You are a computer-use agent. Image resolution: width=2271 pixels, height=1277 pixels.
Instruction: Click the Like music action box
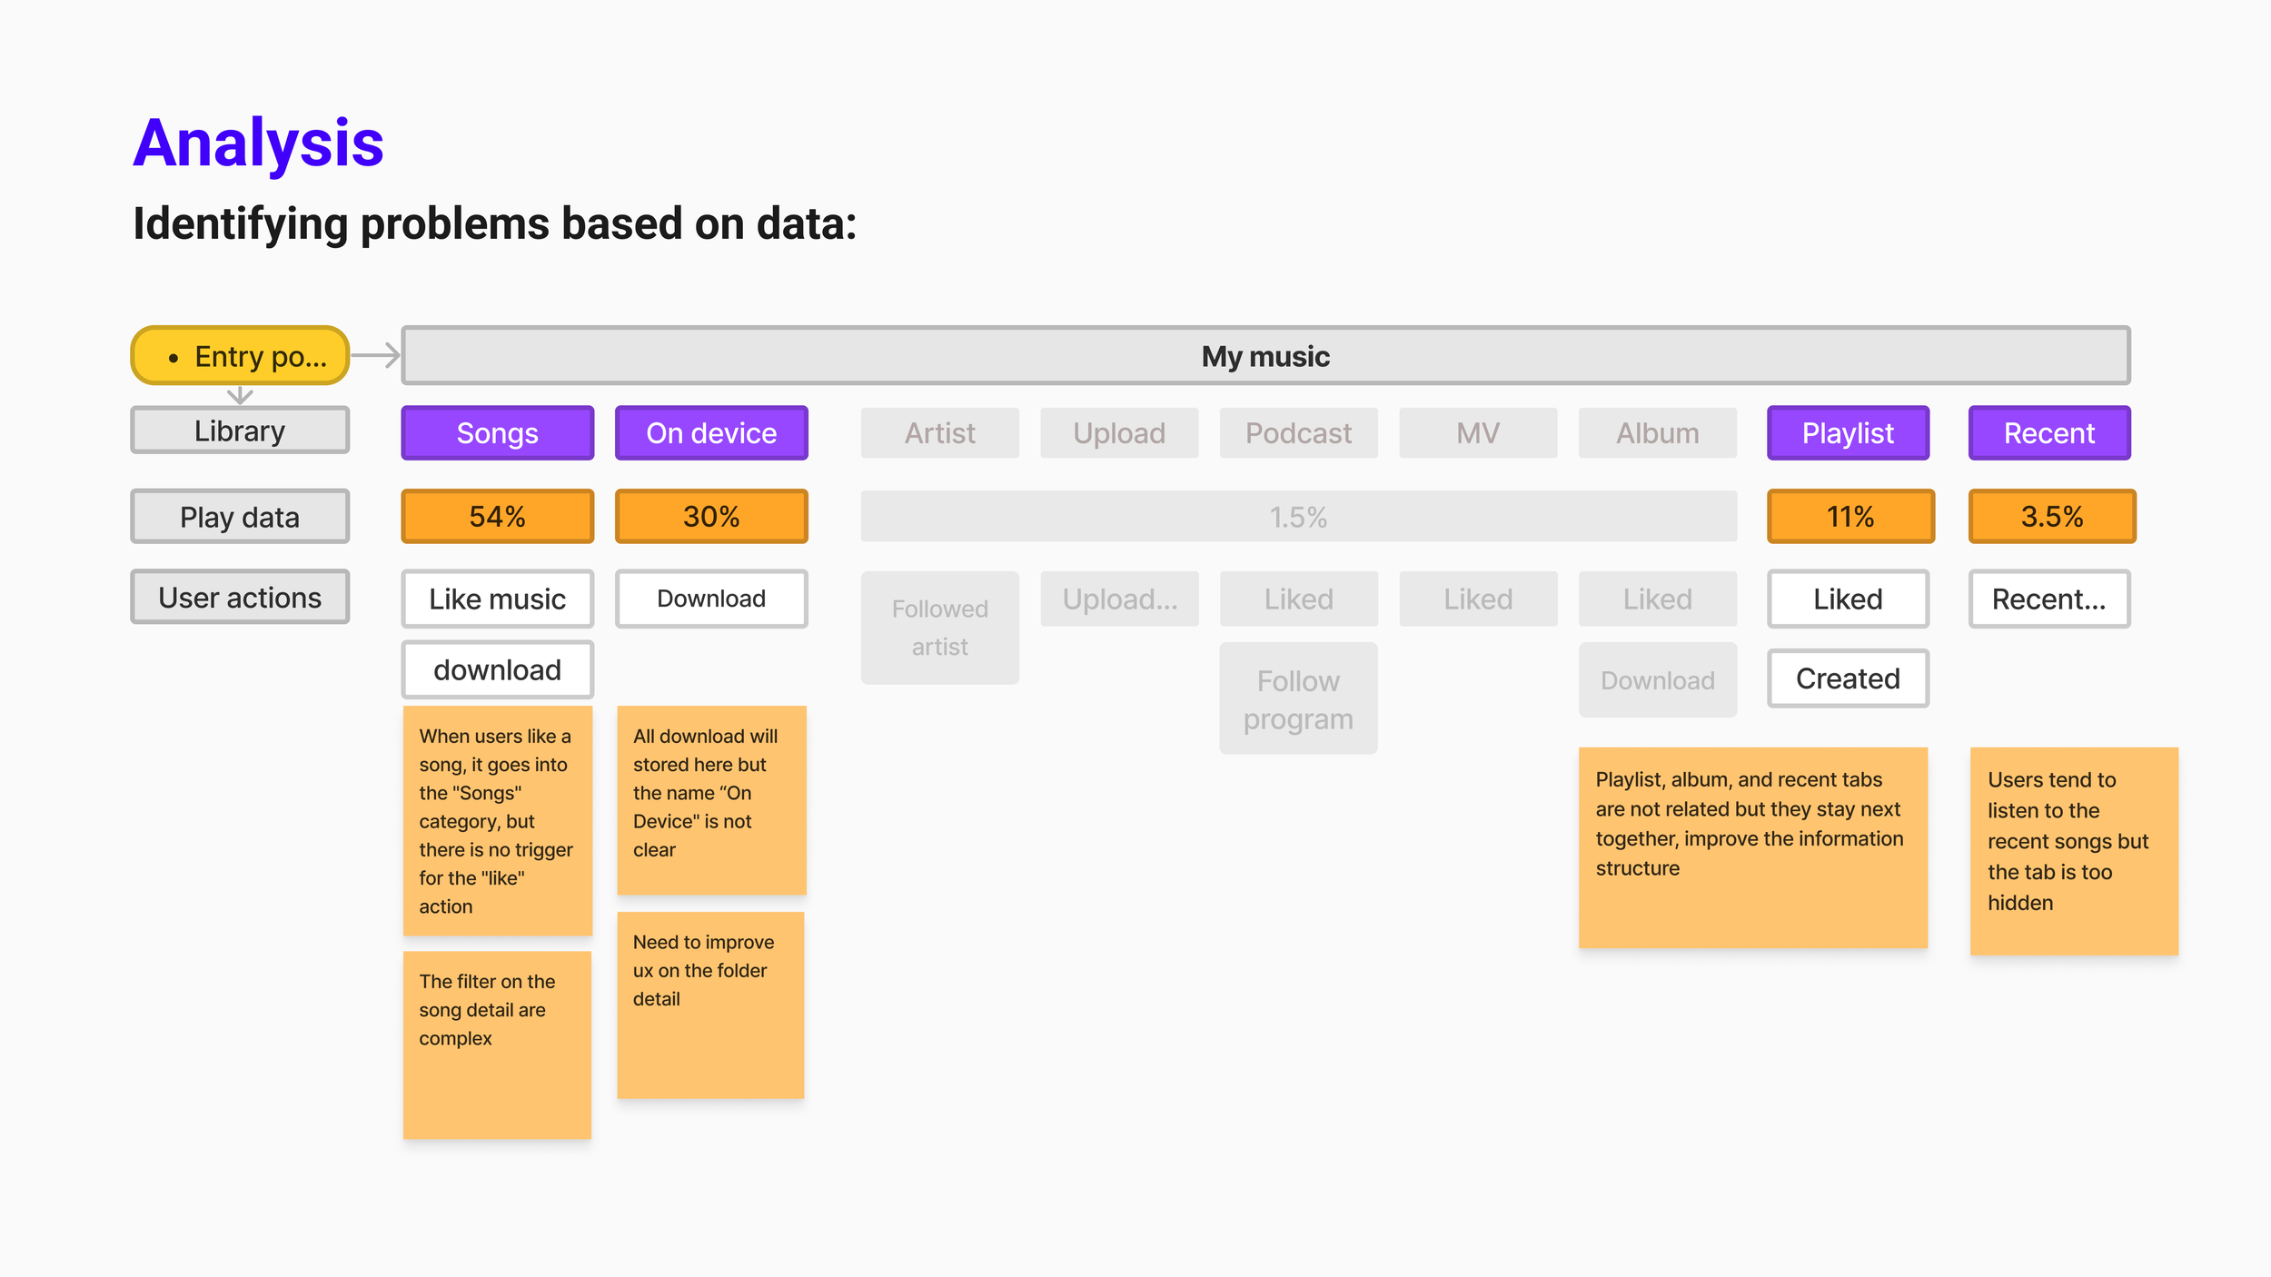497,599
